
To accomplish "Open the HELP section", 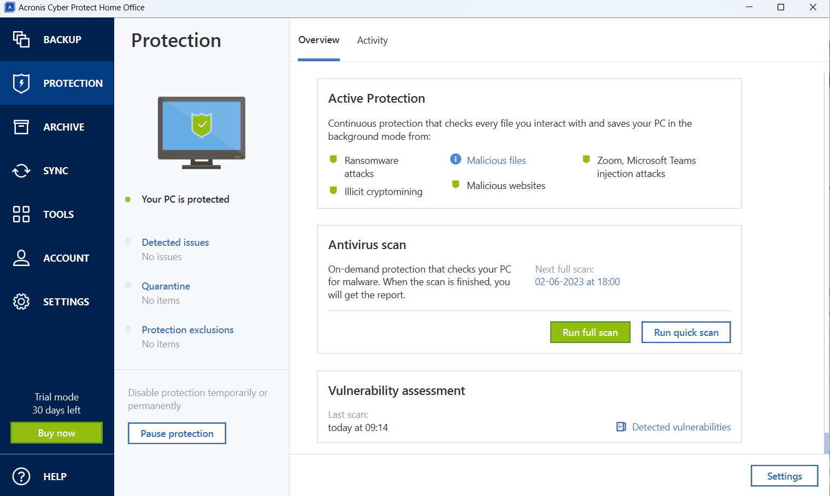I will click(57, 476).
